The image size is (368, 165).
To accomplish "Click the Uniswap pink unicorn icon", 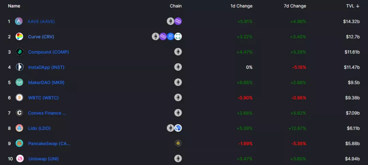I will coord(20,159).
